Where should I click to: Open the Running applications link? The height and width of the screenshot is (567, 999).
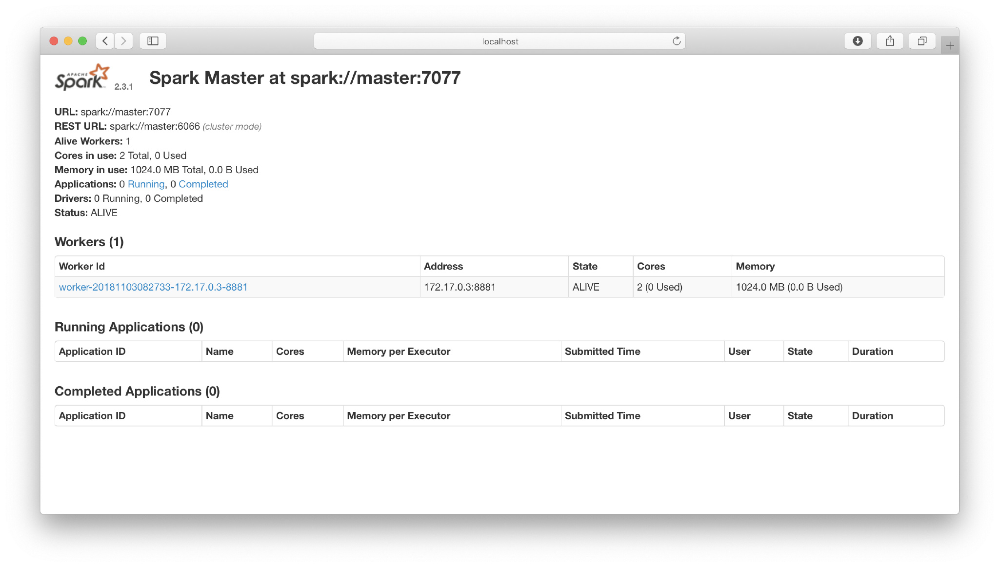[x=146, y=184]
